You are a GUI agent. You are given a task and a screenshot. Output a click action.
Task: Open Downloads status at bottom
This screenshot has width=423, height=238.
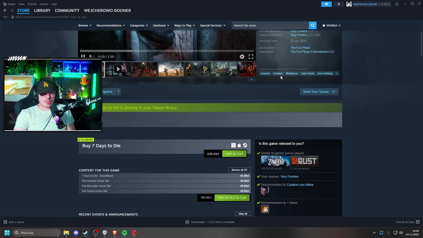pyautogui.click(x=210, y=222)
